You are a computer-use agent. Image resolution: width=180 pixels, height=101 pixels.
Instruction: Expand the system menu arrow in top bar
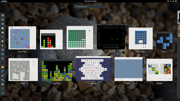tap(178, 1)
